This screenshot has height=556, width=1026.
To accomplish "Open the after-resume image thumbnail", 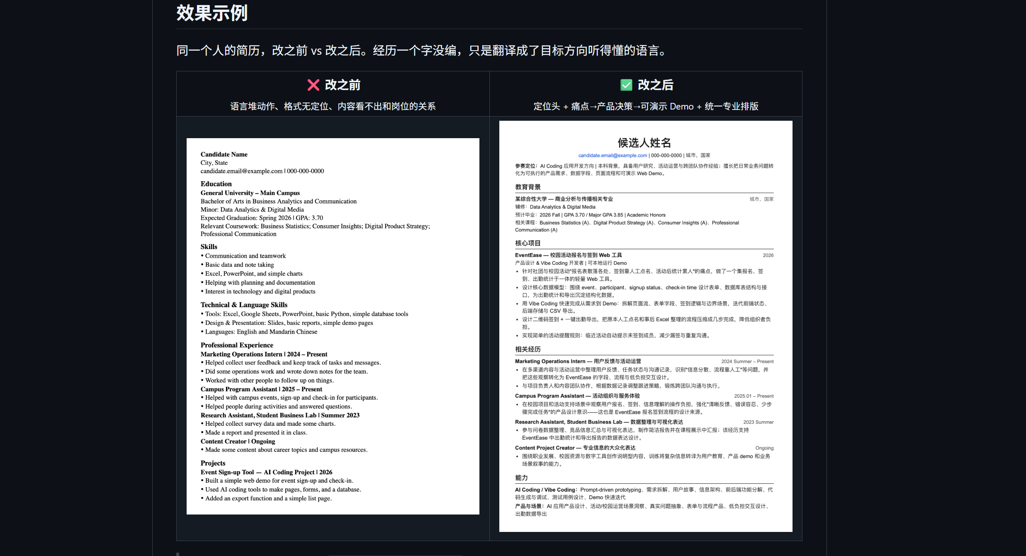I will pyautogui.click(x=646, y=326).
